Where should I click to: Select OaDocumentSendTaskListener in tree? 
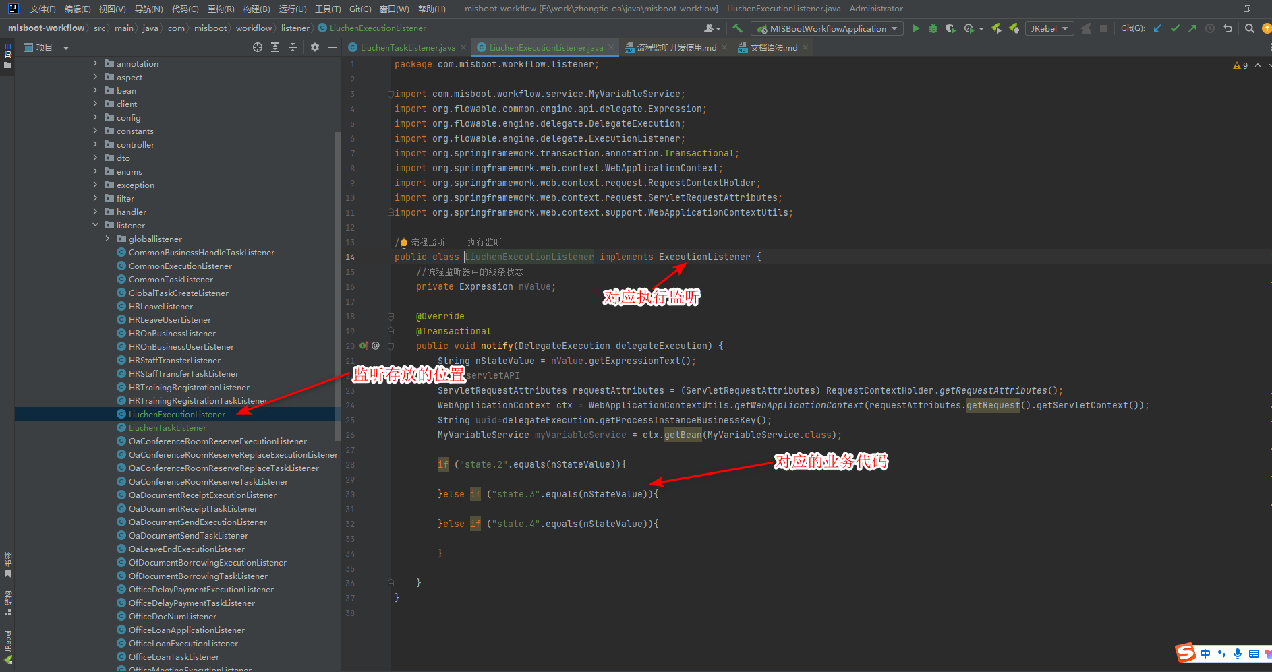coord(188,535)
